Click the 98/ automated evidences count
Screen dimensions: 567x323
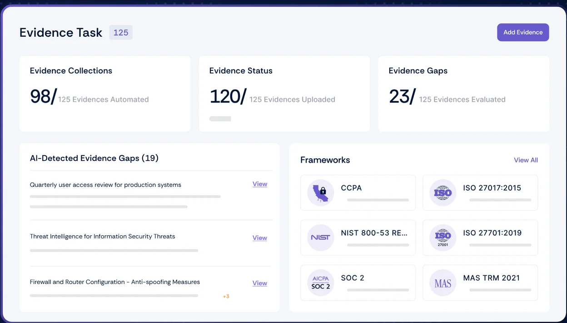click(x=43, y=96)
